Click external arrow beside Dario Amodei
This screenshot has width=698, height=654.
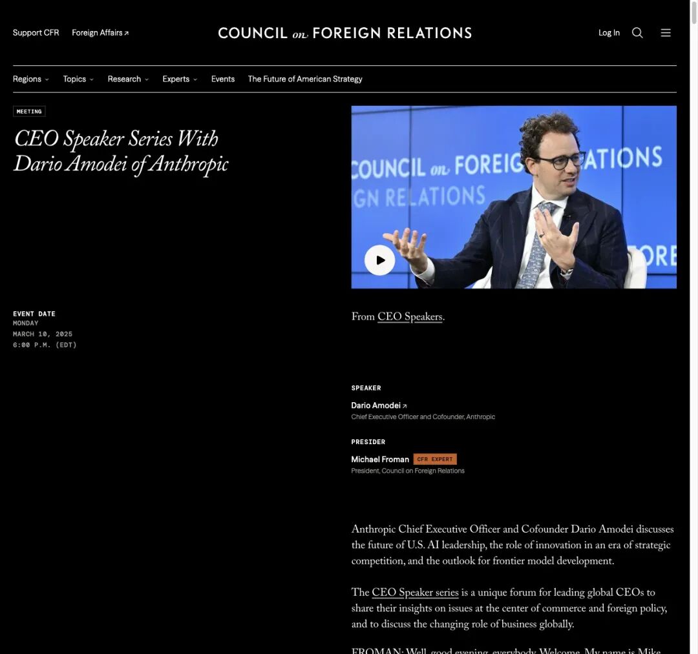[405, 406]
